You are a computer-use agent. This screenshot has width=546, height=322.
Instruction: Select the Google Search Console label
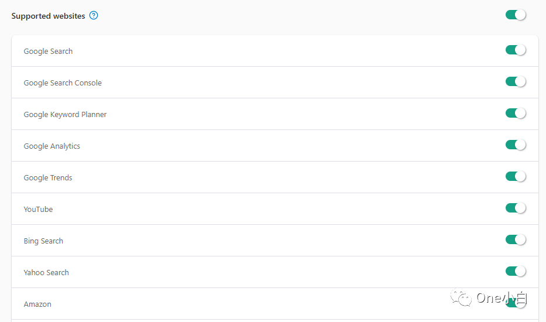coord(63,83)
